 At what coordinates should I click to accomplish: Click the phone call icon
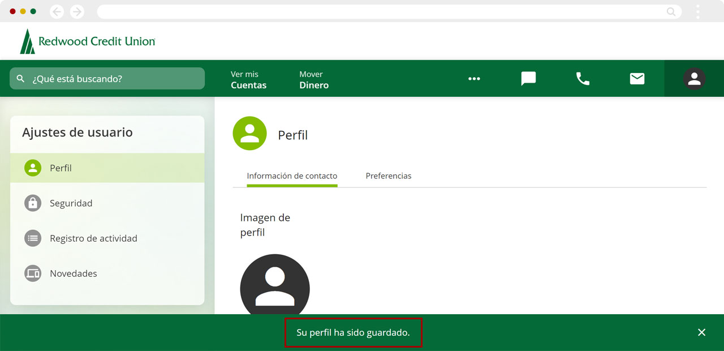[x=583, y=79]
